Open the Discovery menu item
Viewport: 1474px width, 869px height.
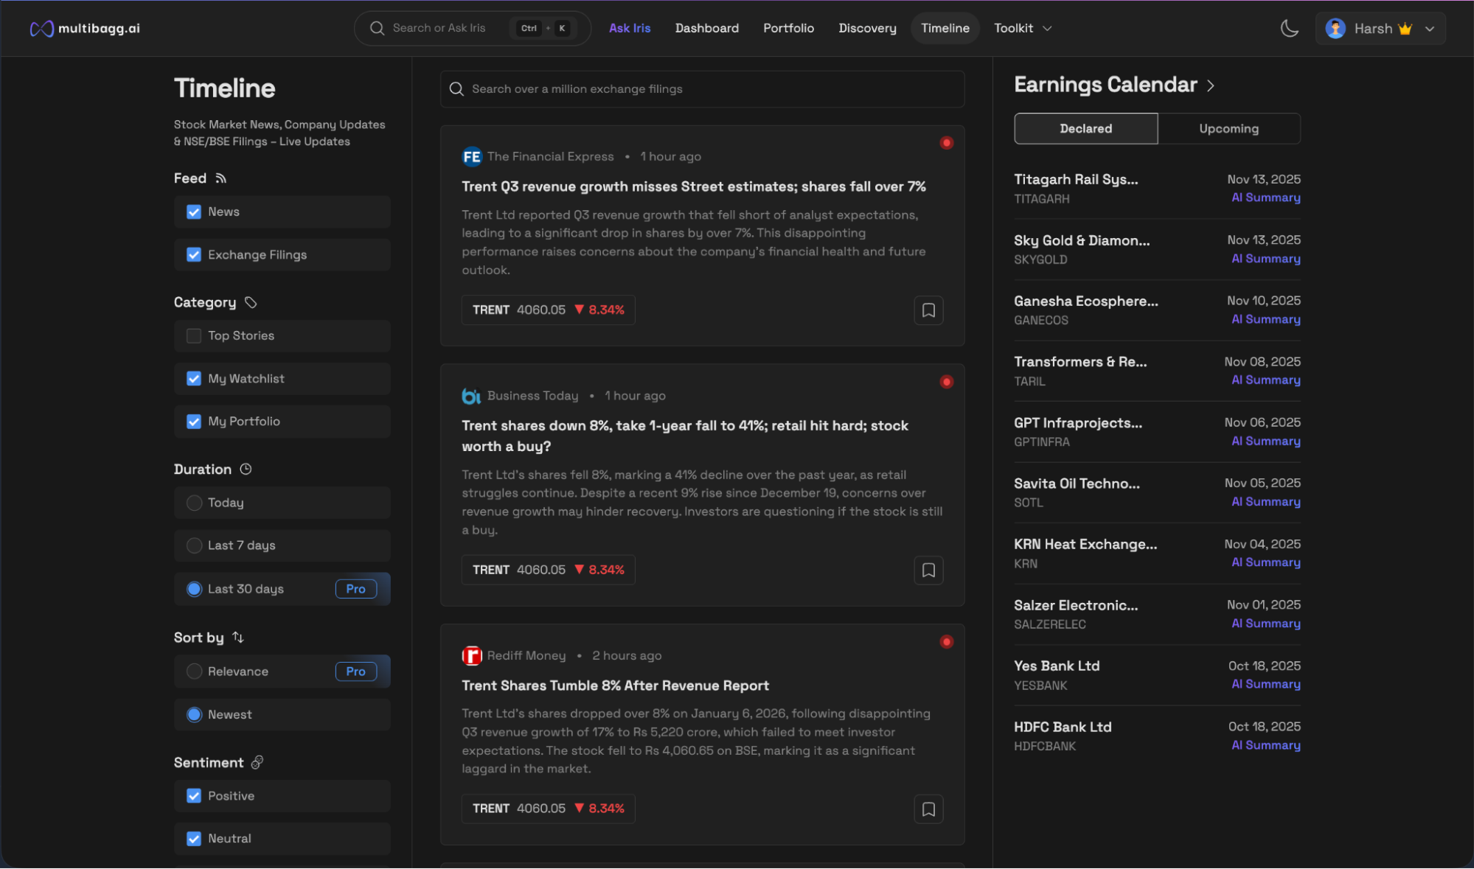click(867, 29)
